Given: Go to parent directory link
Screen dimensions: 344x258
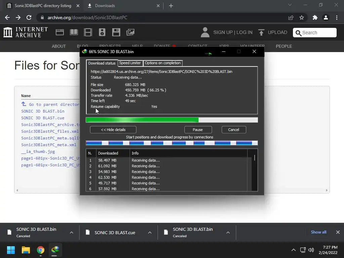Looking at the screenshot, I should (51, 104).
